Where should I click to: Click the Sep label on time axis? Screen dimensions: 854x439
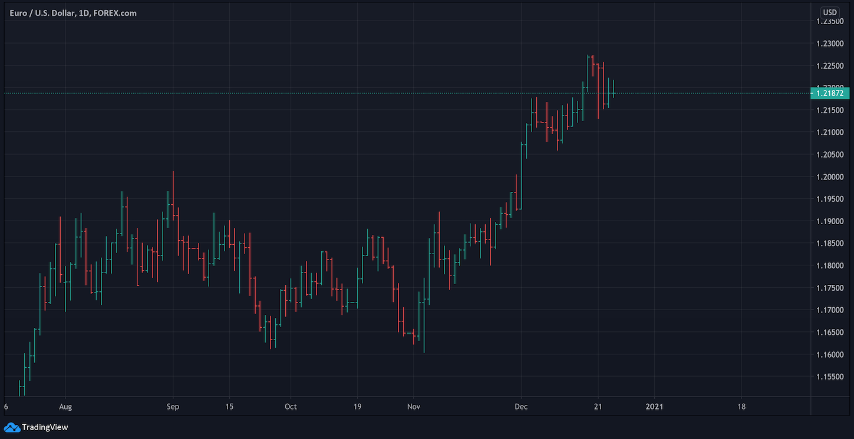173,407
